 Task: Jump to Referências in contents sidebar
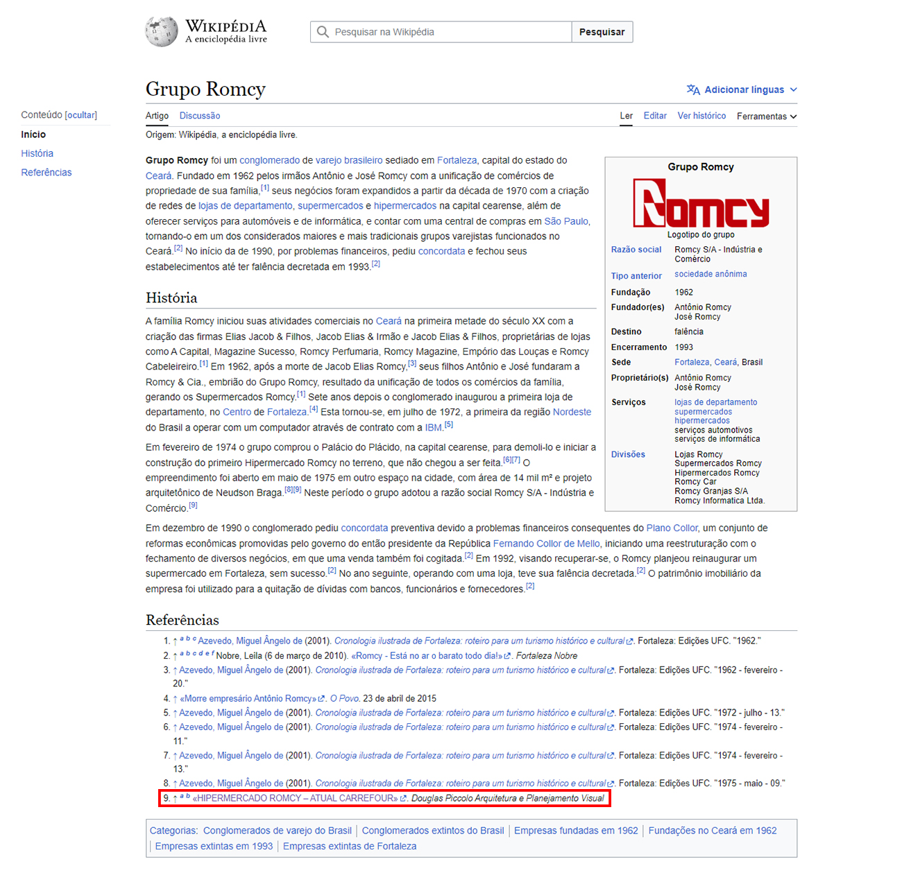point(46,172)
